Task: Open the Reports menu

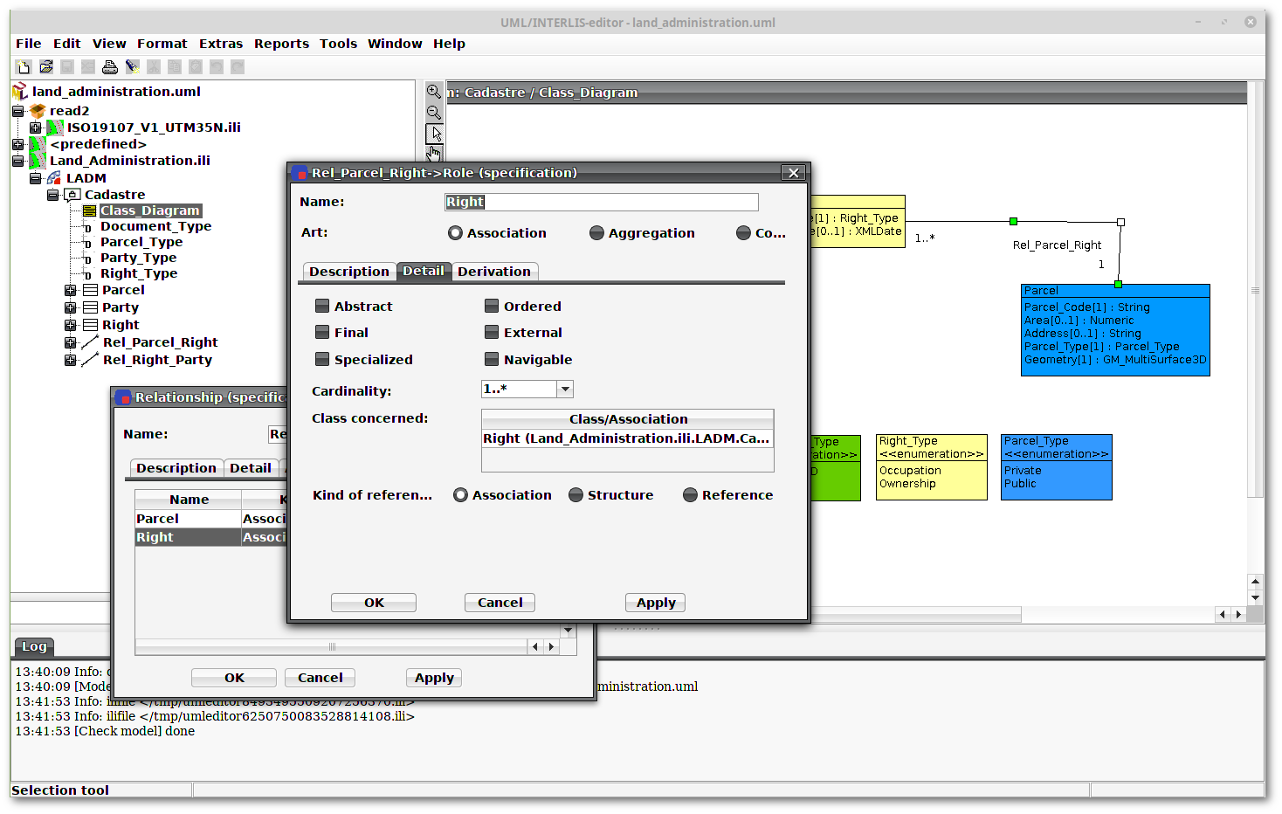Action: tap(281, 44)
